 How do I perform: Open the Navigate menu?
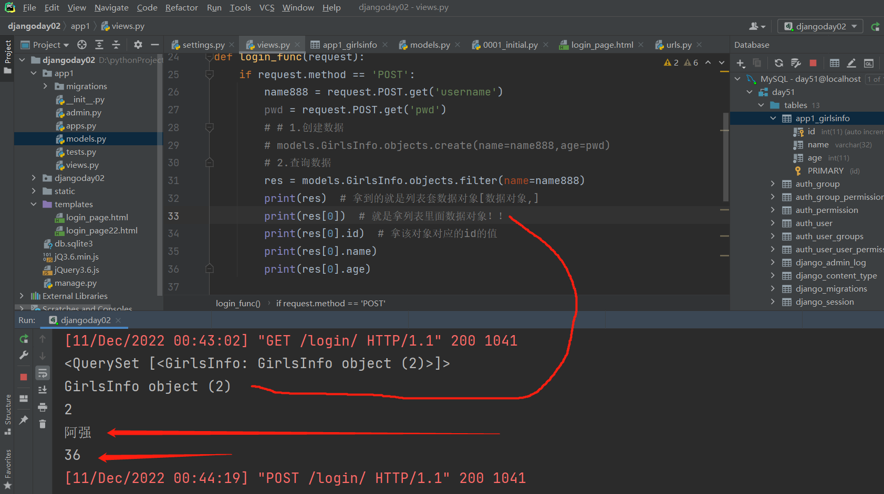point(111,7)
